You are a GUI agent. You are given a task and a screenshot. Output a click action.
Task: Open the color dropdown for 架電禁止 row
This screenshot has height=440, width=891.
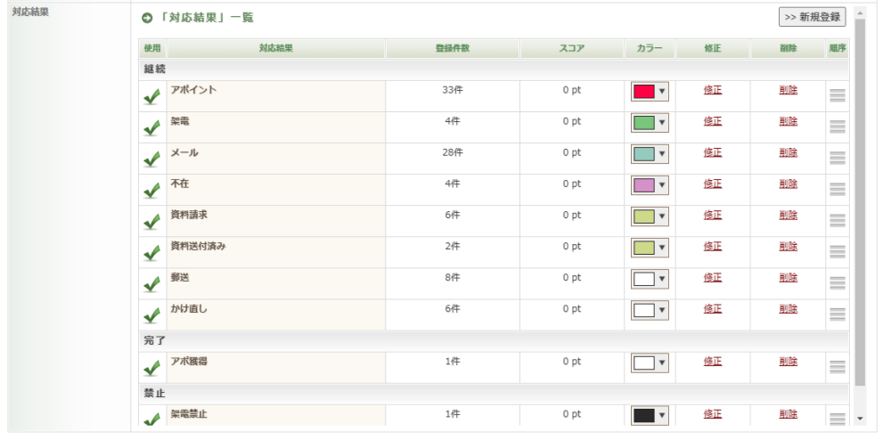coord(662,415)
